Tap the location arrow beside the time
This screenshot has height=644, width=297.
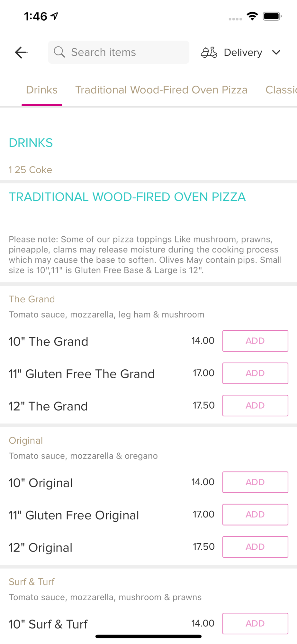tap(54, 16)
